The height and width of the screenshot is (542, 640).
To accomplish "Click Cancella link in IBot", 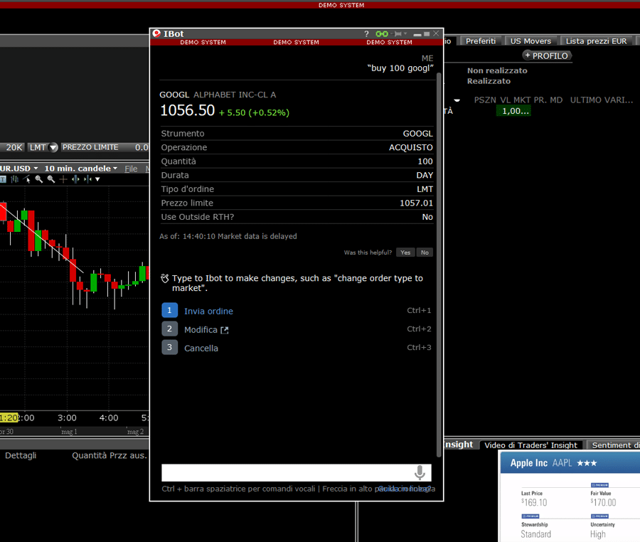I will pos(201,348).
